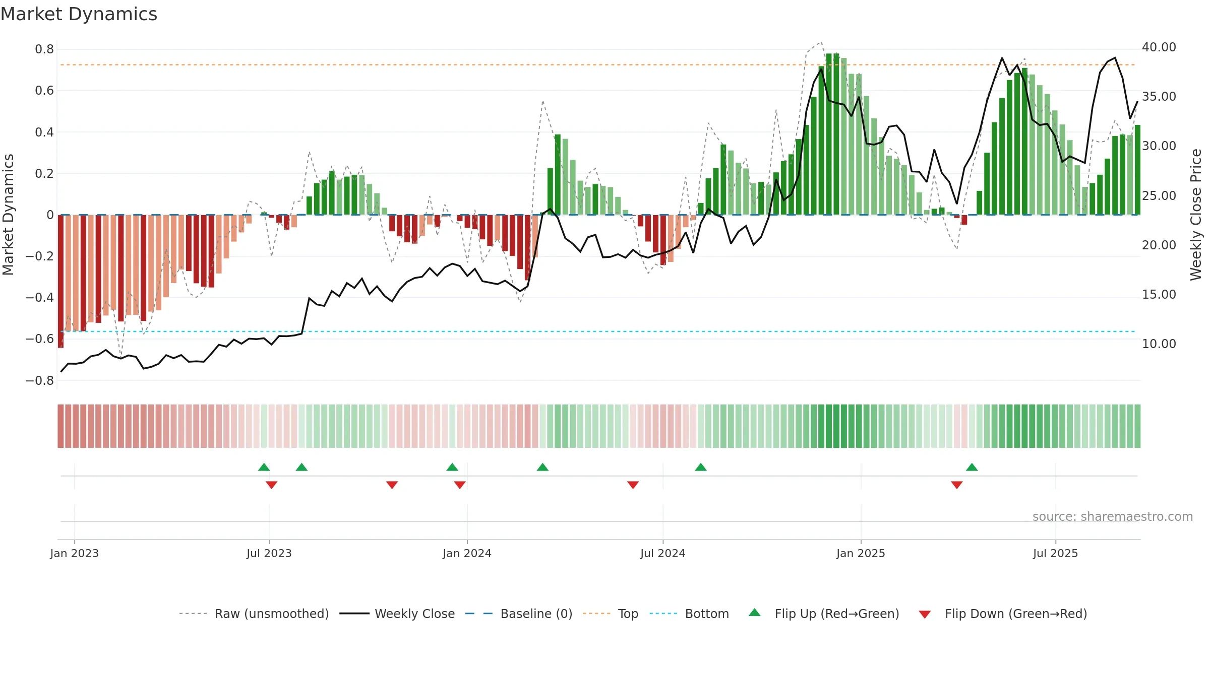Click the flip-up marker just before Jul 2023

(x=264, y=467)
